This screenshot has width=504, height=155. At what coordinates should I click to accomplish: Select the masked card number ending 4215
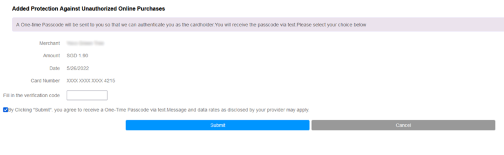[91, 81]
